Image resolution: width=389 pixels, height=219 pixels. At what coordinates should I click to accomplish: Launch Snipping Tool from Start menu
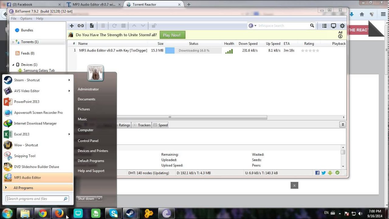pos(38,156)
